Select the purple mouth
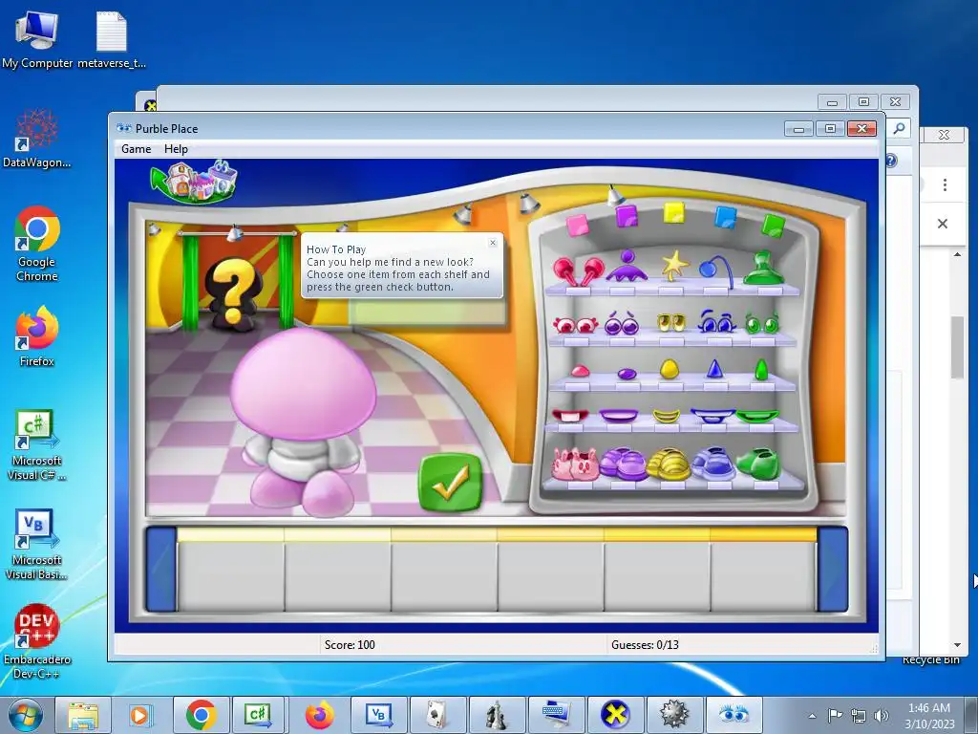The image size is (978, 734). (x=618, y=415)
